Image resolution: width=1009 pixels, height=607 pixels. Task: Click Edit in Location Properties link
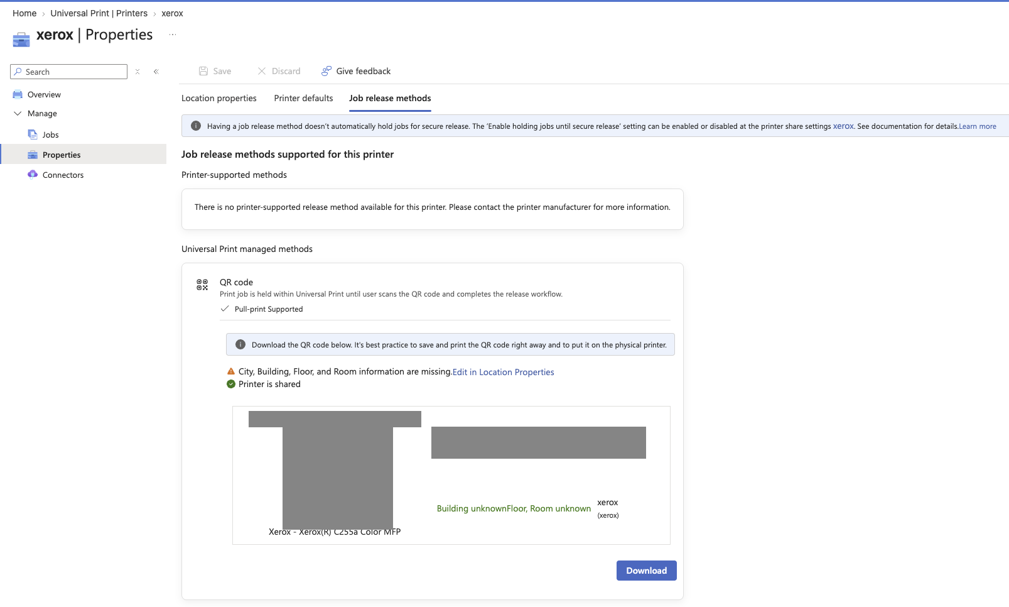(504, 372)
